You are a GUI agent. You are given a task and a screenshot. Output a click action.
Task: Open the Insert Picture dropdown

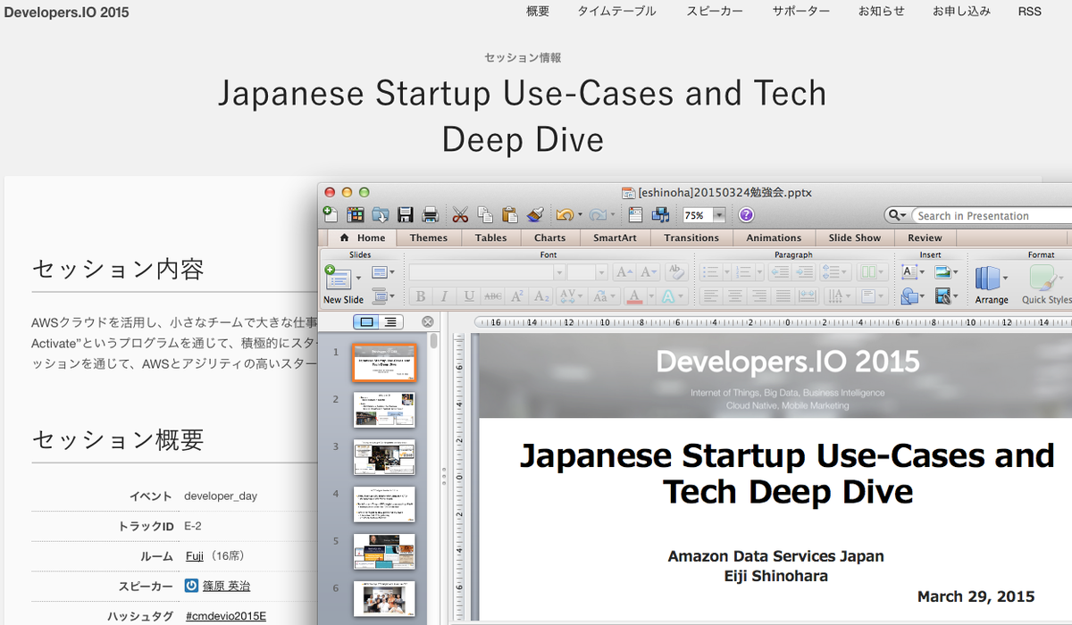946,272
